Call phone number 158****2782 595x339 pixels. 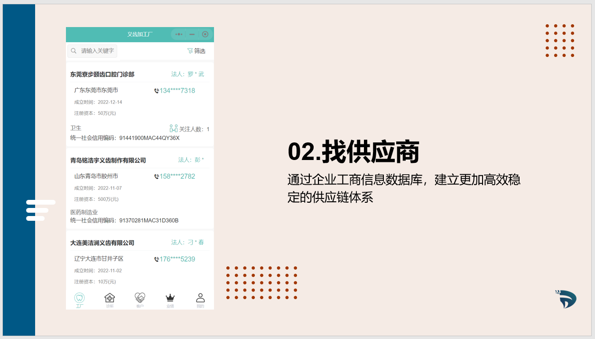coord(177,177)
